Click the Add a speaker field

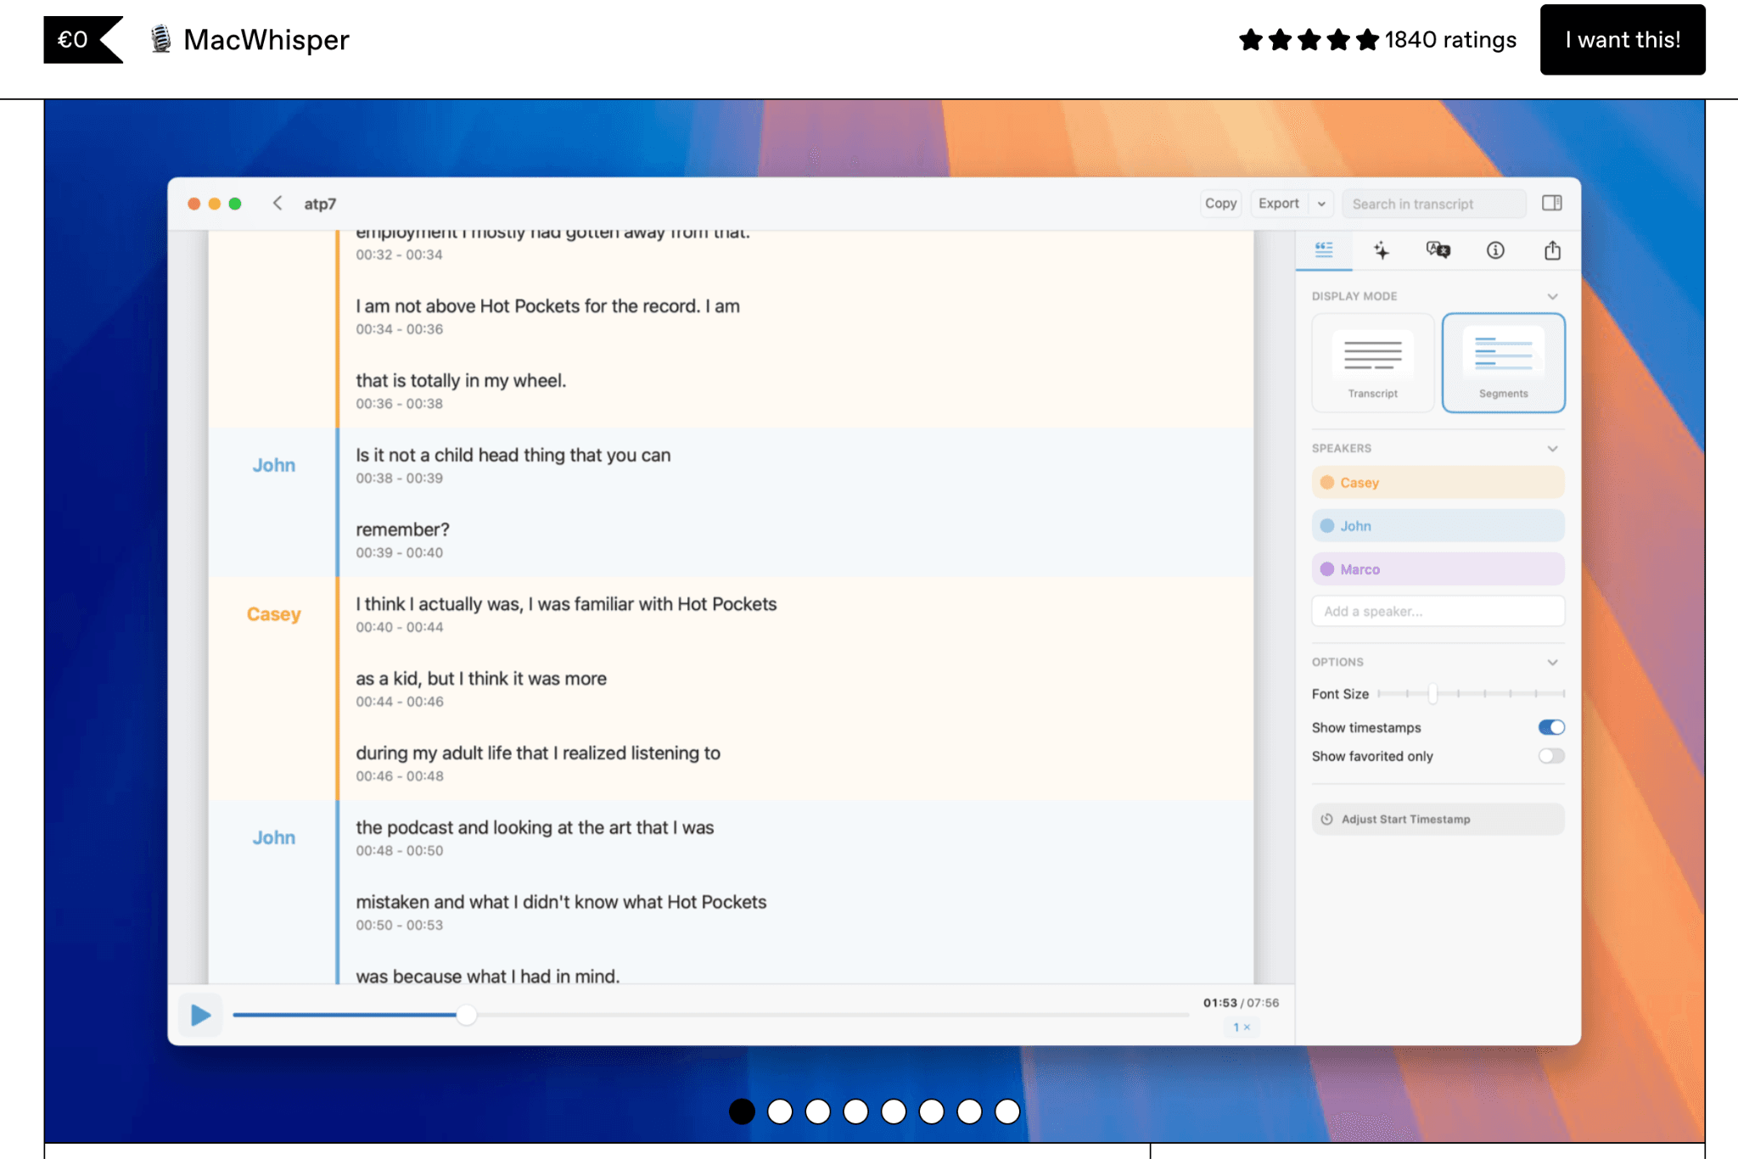(1438, 610)
